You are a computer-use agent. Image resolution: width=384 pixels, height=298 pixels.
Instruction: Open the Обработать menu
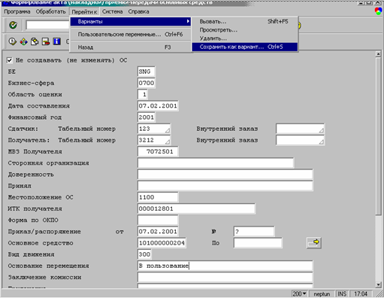click(50, 11)
